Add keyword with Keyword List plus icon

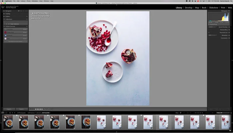(209, 33)
